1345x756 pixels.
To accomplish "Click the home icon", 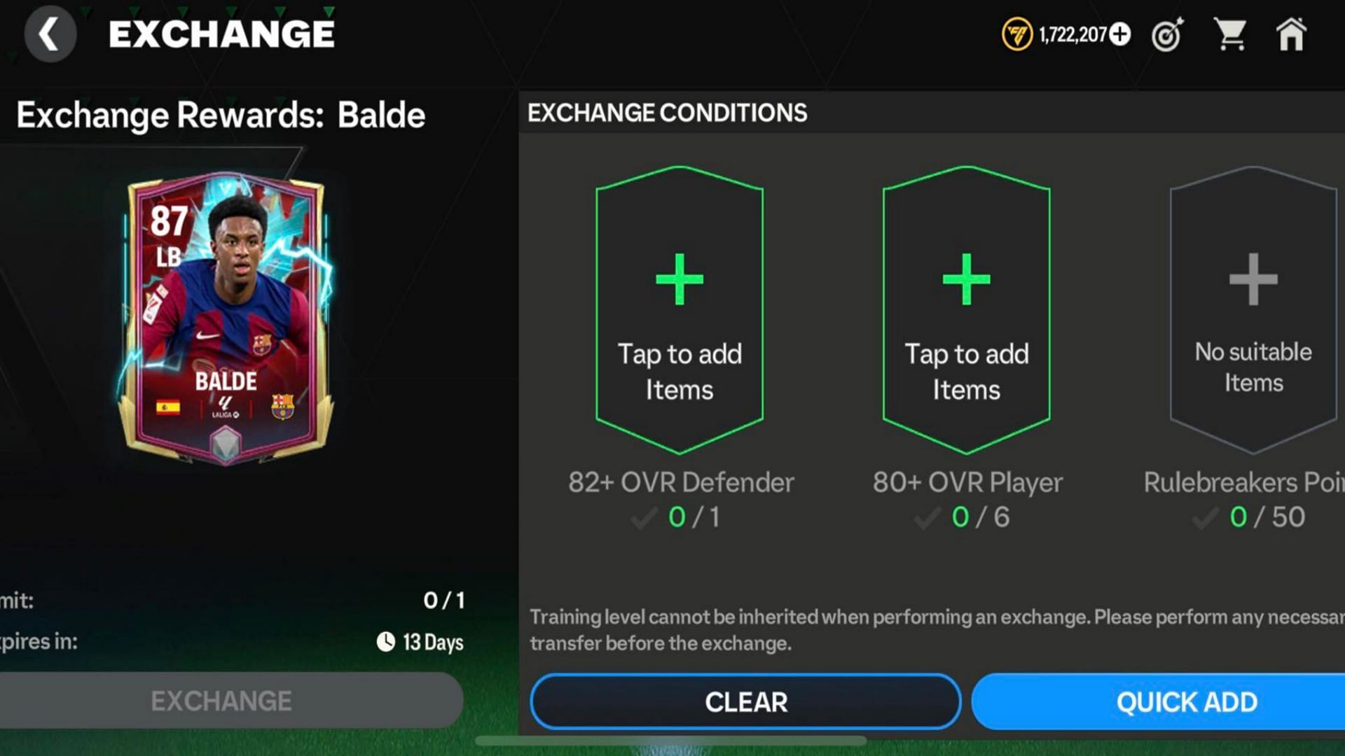I will pos(1292,35).
